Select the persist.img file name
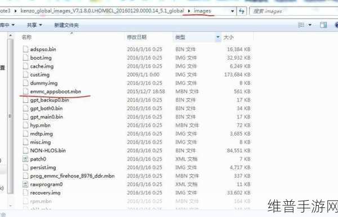 [43, 168]
